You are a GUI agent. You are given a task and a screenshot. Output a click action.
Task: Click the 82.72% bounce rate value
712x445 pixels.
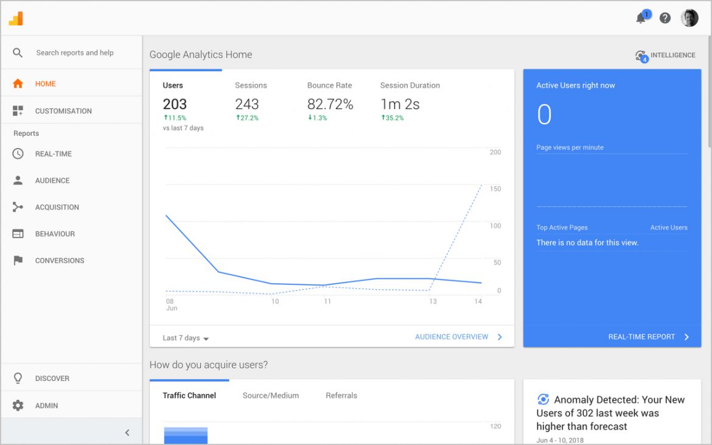[330, 105]
